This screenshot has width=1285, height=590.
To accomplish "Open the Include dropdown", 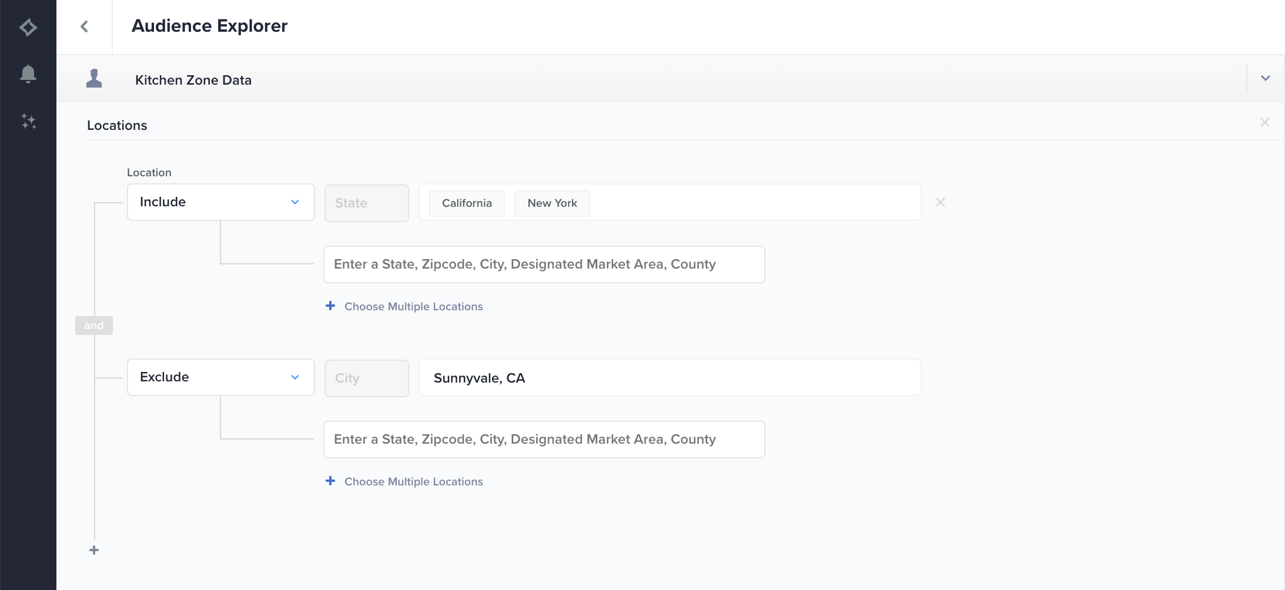I will (x=220, y=202).
